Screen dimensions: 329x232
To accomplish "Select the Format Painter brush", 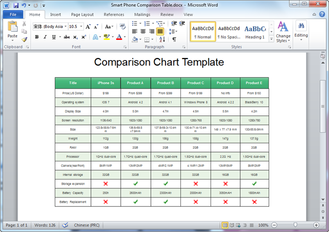I will tap(25, 39).
